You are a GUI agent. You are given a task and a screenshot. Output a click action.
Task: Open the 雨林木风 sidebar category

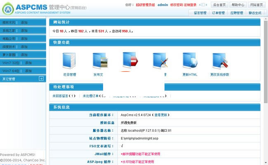click(x=9, y=23)
